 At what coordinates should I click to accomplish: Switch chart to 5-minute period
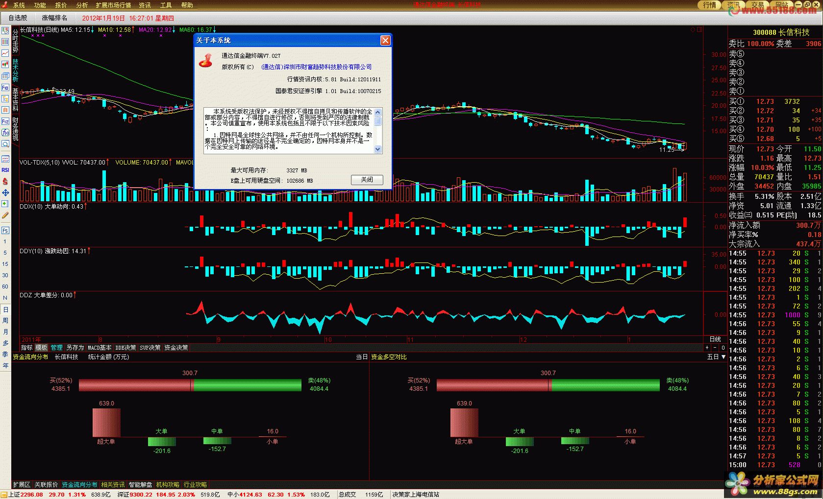coord(5,253)
